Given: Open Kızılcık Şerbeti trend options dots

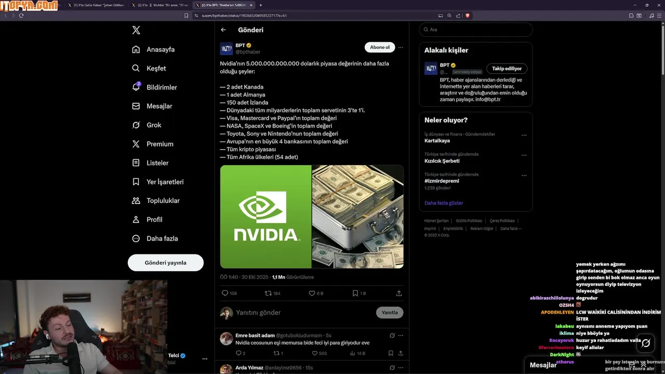Looking at the screenshot, I should click(x=524, y=155).
